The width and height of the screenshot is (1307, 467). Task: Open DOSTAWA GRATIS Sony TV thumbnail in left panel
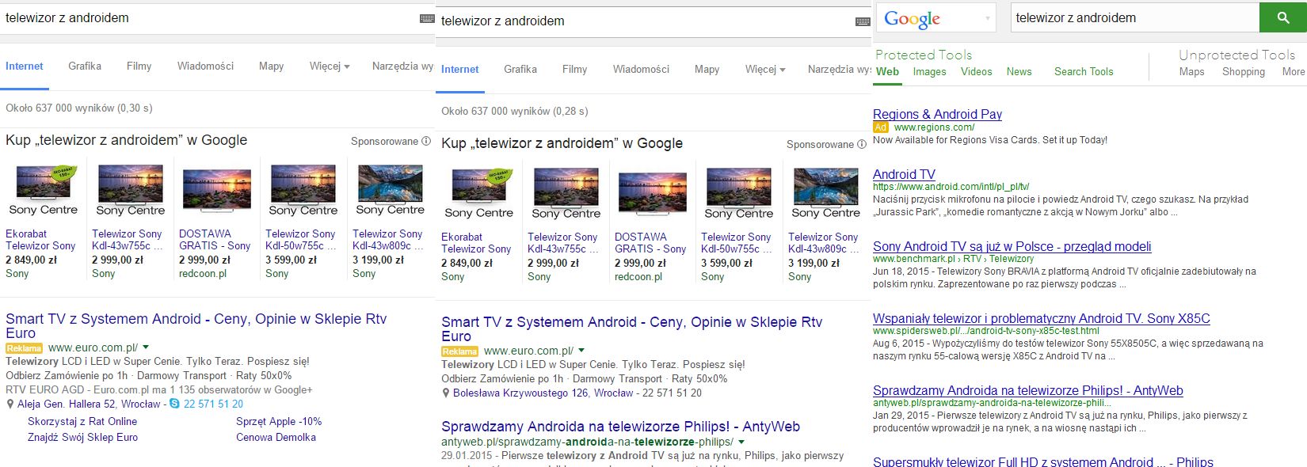217,191
